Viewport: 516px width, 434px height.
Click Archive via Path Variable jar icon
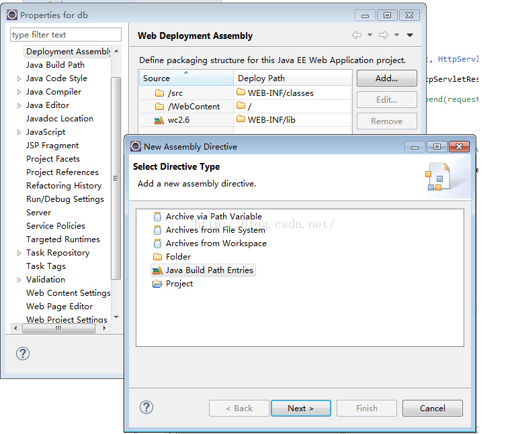click(158, 217)
